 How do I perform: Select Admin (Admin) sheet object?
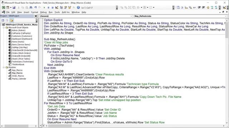point(19,30)
